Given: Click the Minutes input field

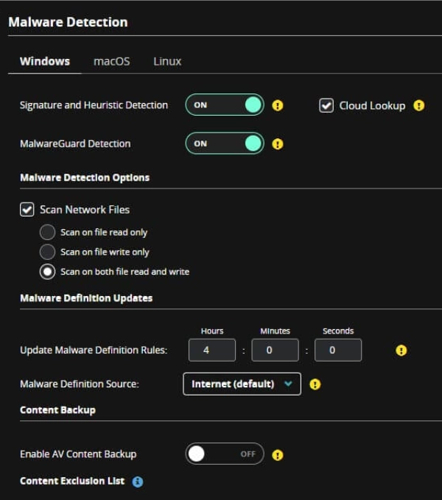Looking at the screenshot, I should pos(275,350).
